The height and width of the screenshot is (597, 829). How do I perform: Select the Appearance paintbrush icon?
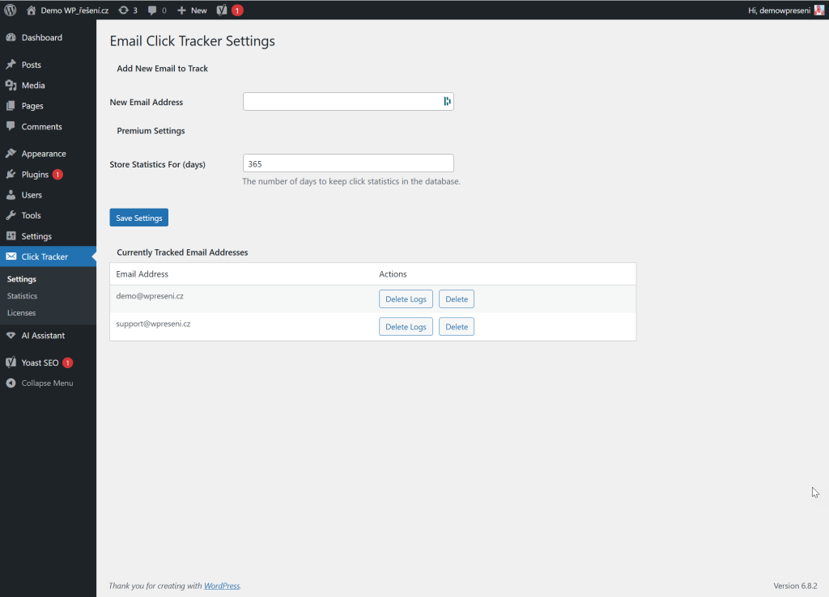12,153
